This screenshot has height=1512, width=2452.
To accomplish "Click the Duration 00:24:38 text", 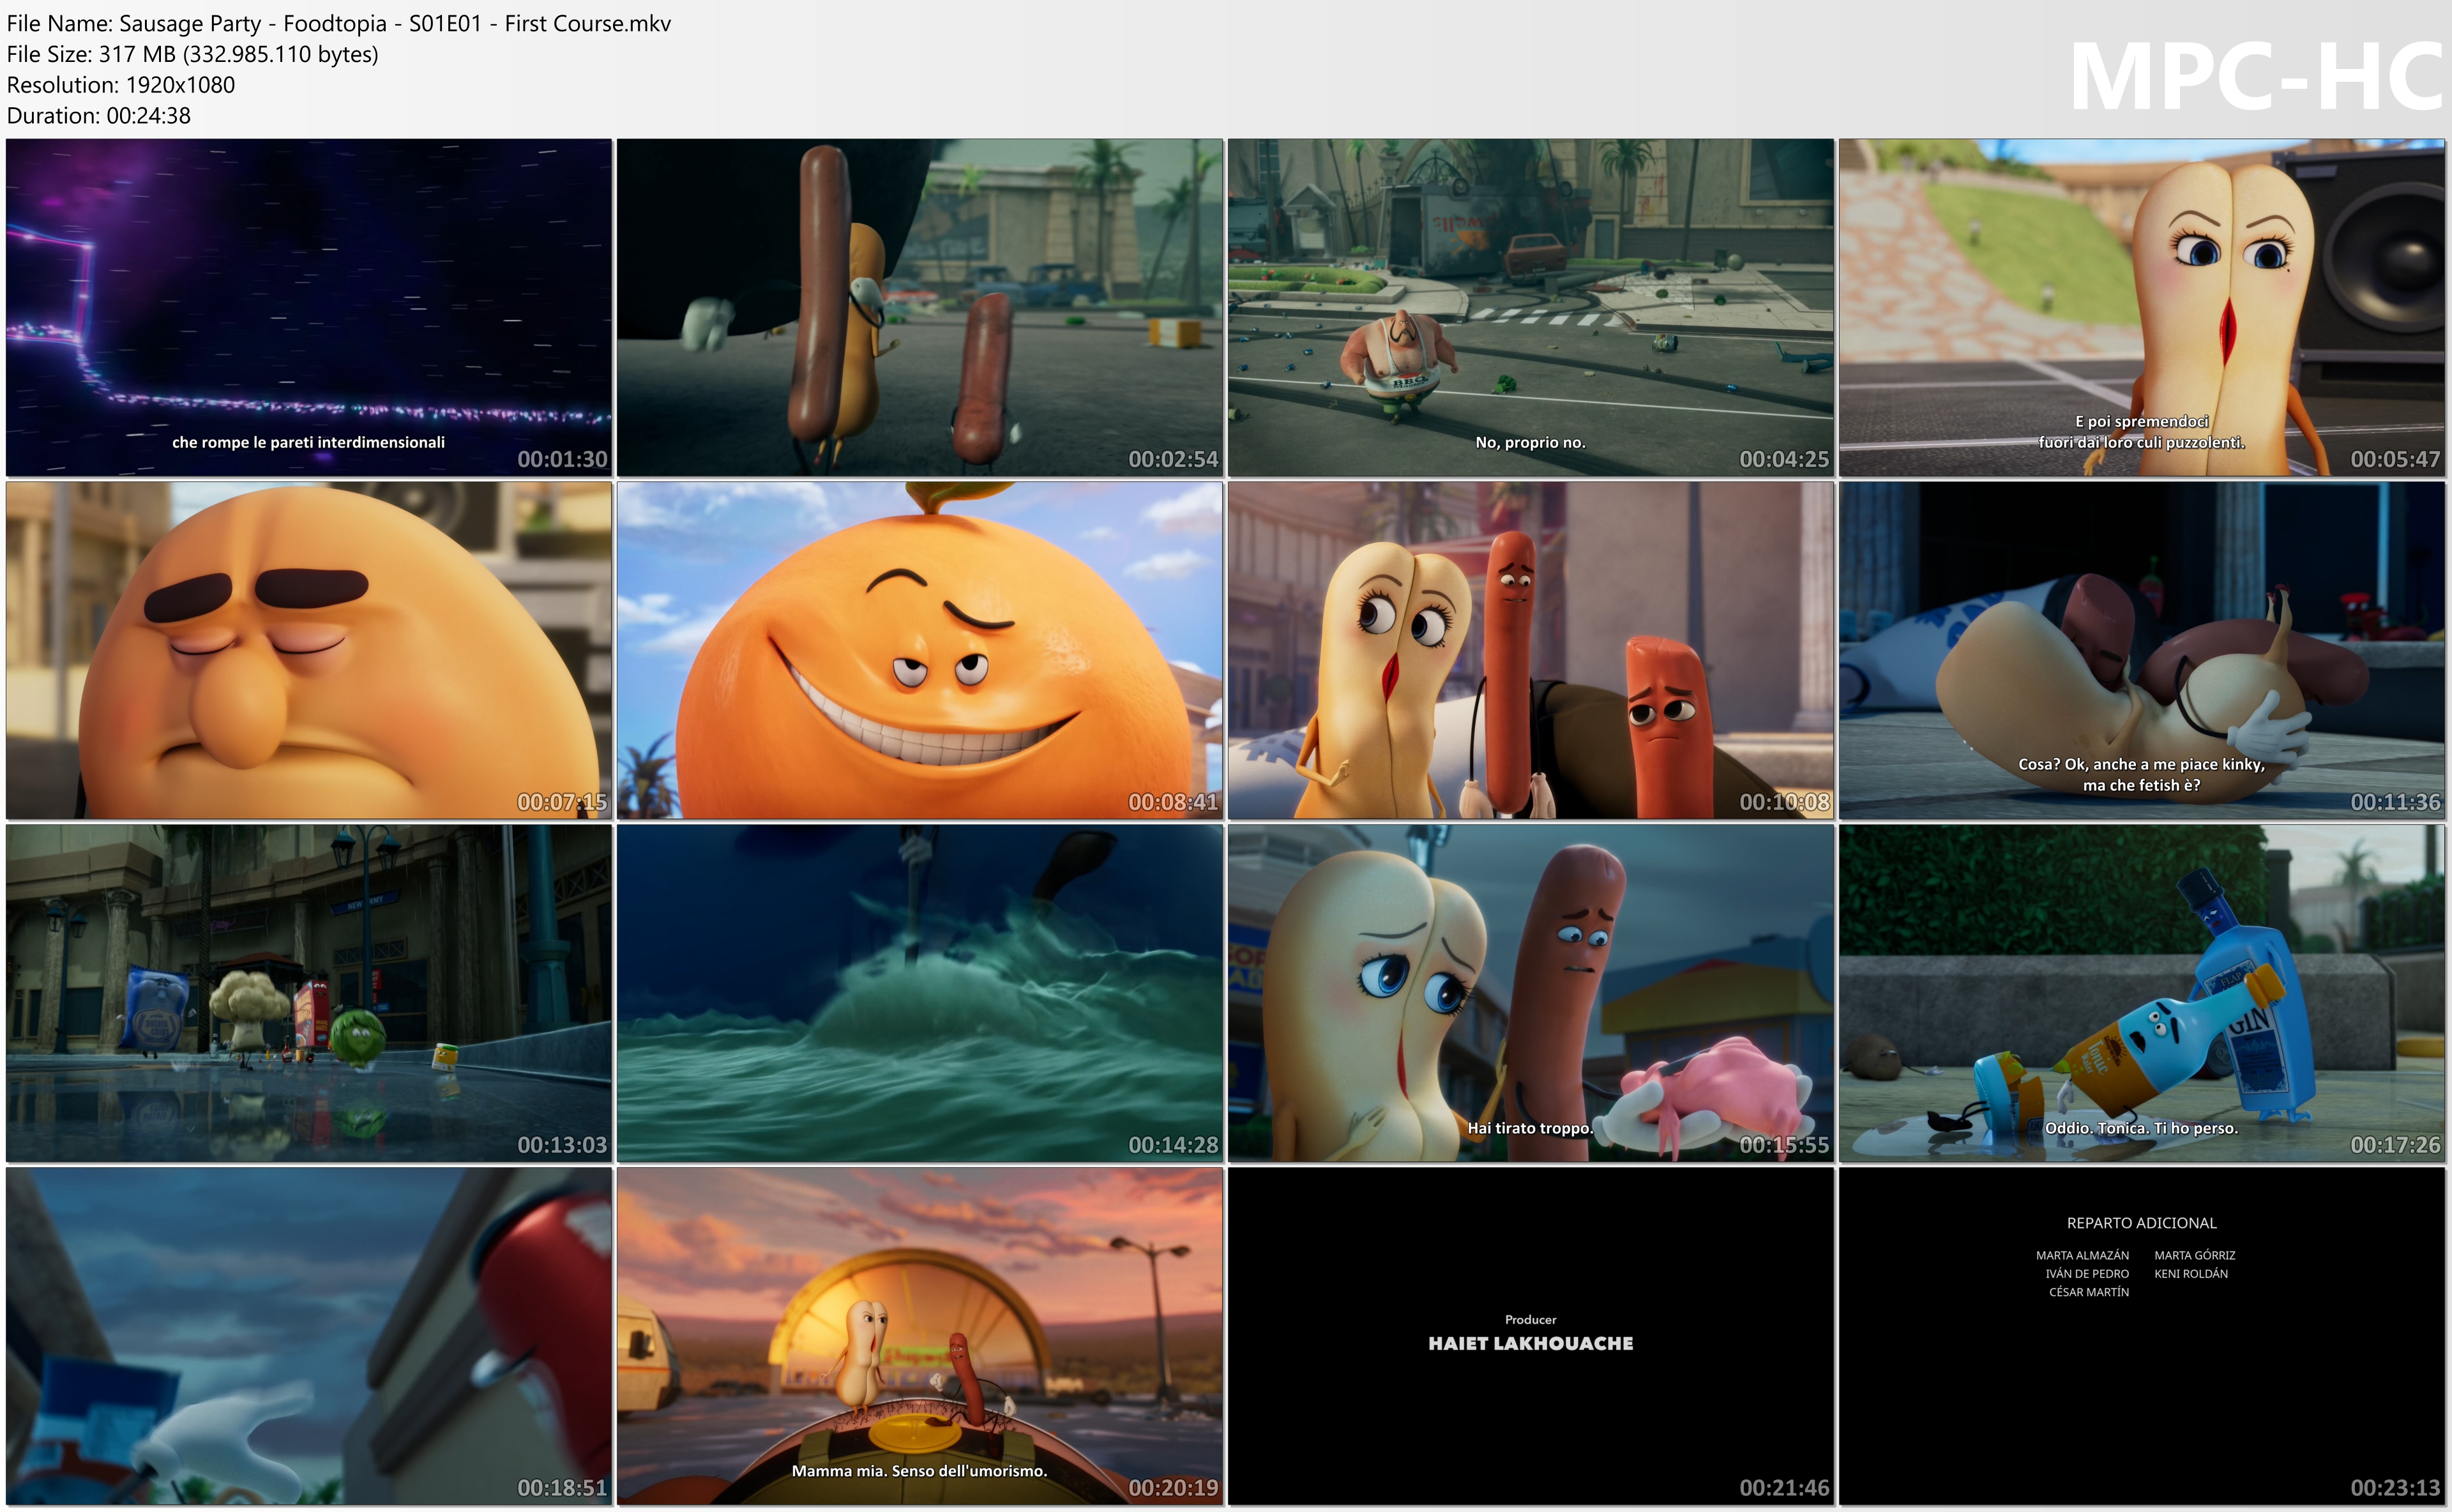I will (x=98, y=116).
